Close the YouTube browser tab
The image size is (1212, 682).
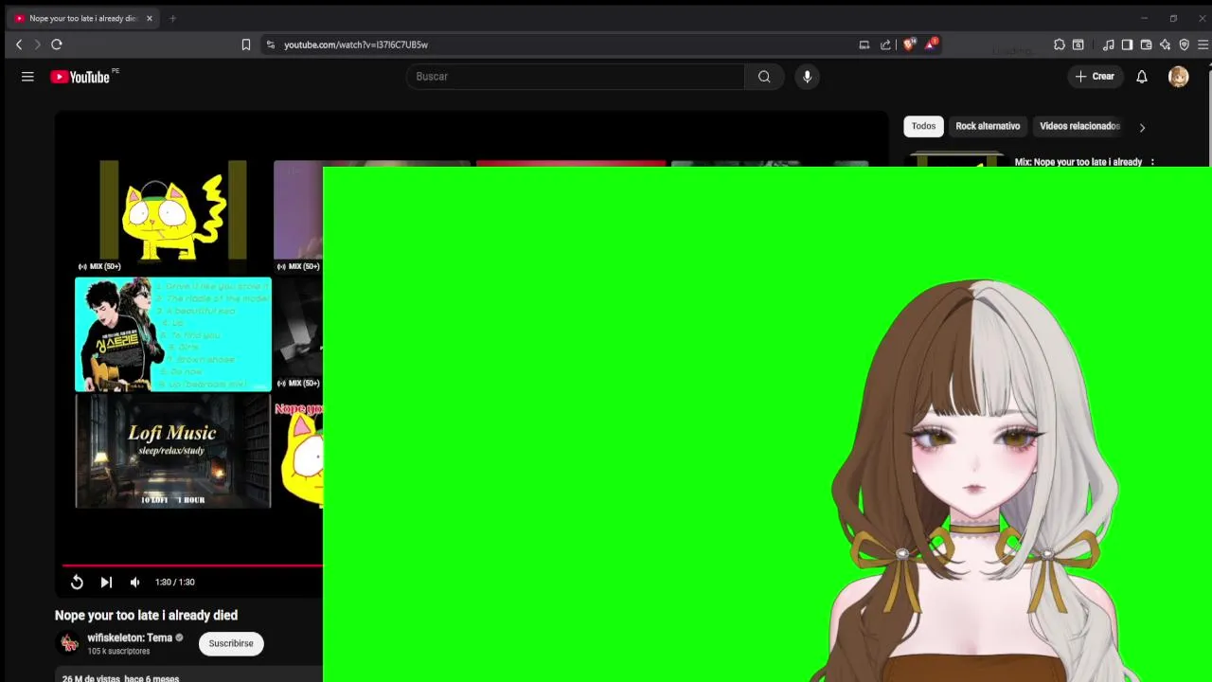pos(149,18)
